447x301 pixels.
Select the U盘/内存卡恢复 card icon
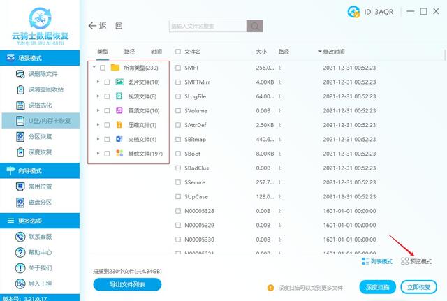(x=20, y=121)
